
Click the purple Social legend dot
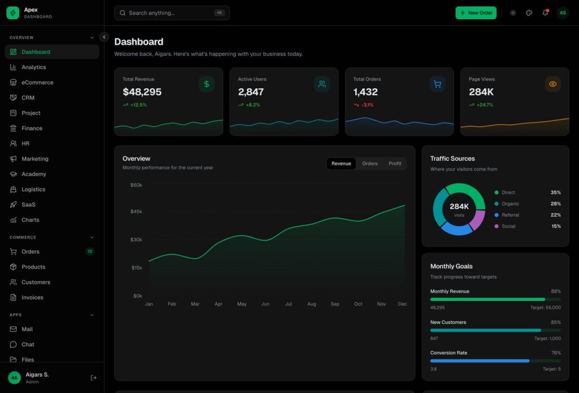(496, 226)
